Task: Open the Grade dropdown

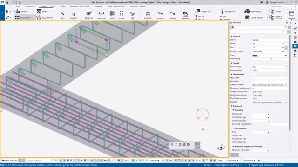Action: coord(283,44)
